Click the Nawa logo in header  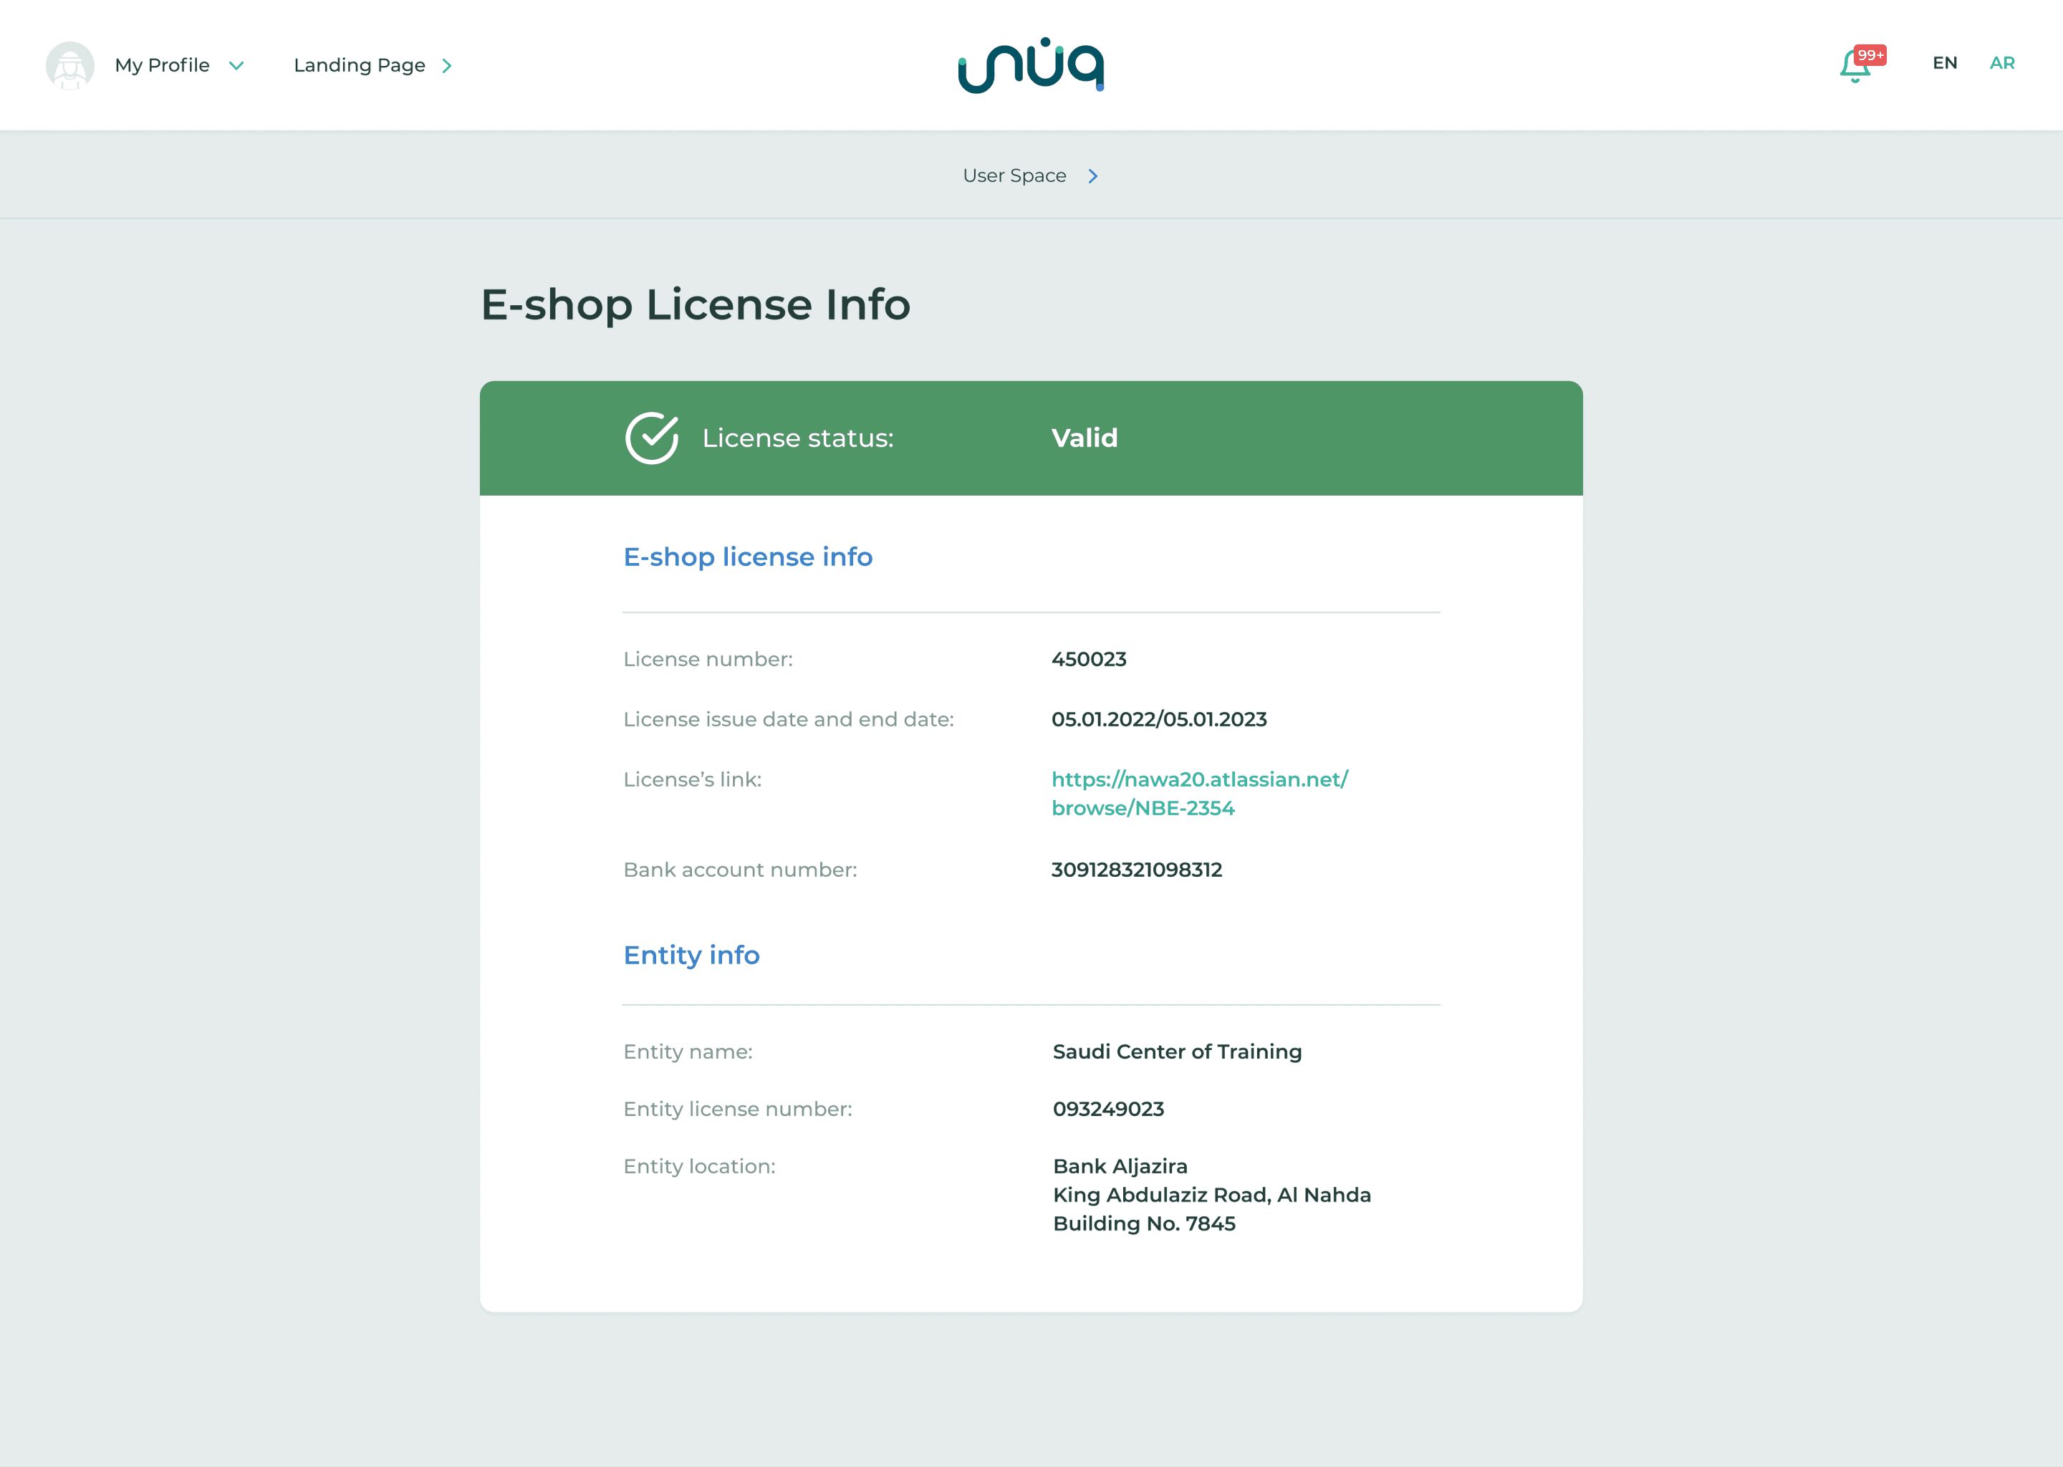pos(1031,65)
